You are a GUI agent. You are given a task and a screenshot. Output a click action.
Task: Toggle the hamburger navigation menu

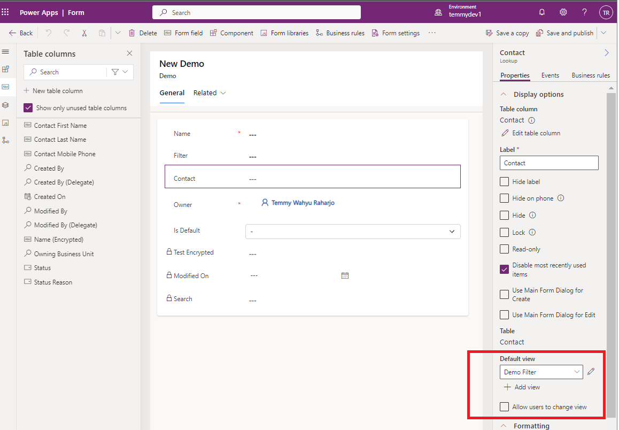tap(5, 52)
